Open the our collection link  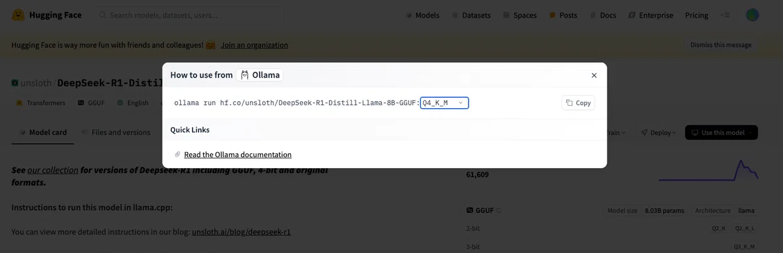(x=52, y=170)
